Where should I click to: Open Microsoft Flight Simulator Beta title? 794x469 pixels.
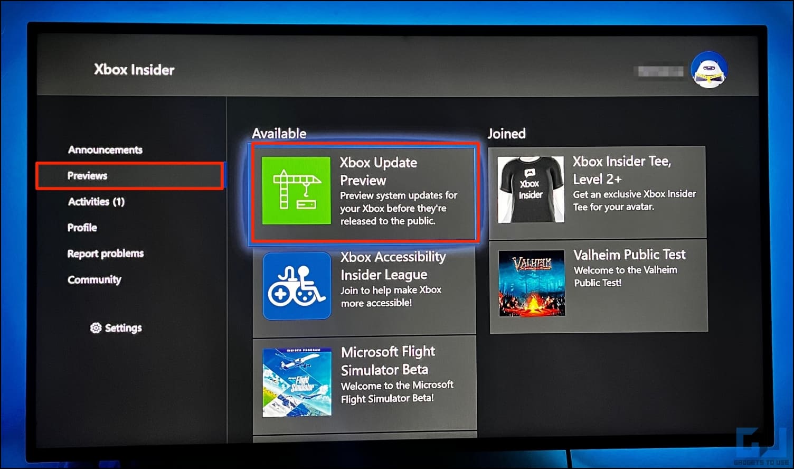pyautogui.click(x=389, y=361)
